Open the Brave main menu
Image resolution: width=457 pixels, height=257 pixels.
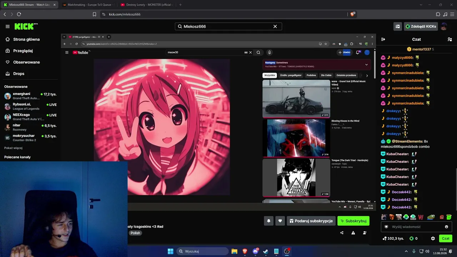tap(452, 14)
